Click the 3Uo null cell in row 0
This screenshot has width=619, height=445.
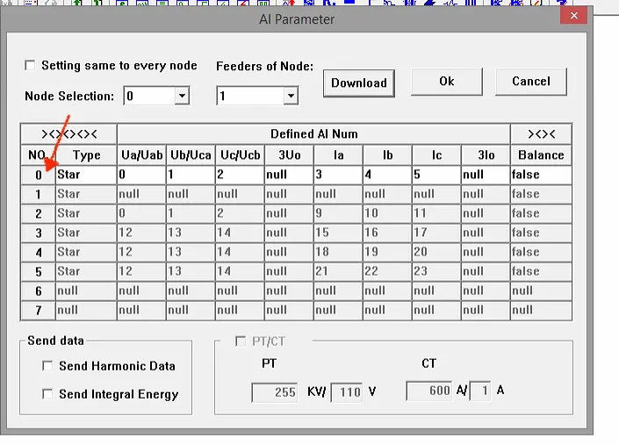point(289,175)
